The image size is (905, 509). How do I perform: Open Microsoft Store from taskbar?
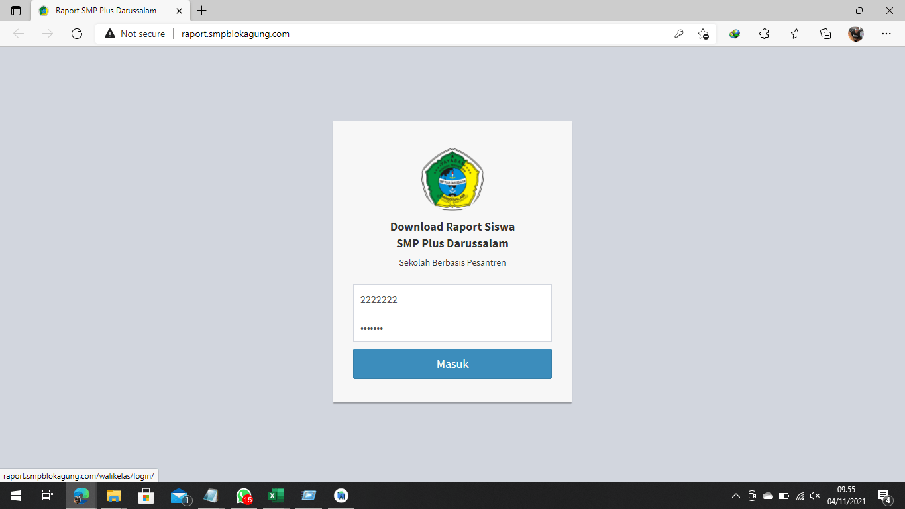coord(146,496)
